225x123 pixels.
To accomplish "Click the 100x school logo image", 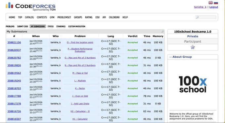I will [193, 84].
